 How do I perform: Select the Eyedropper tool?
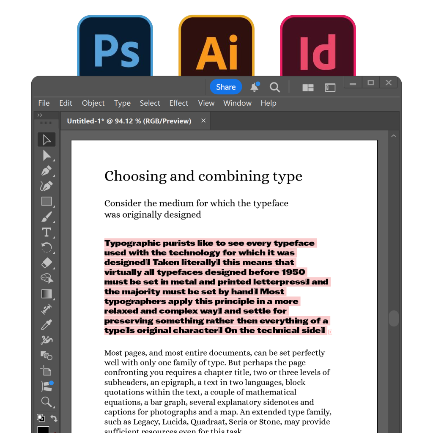click(x=47, y=325)
